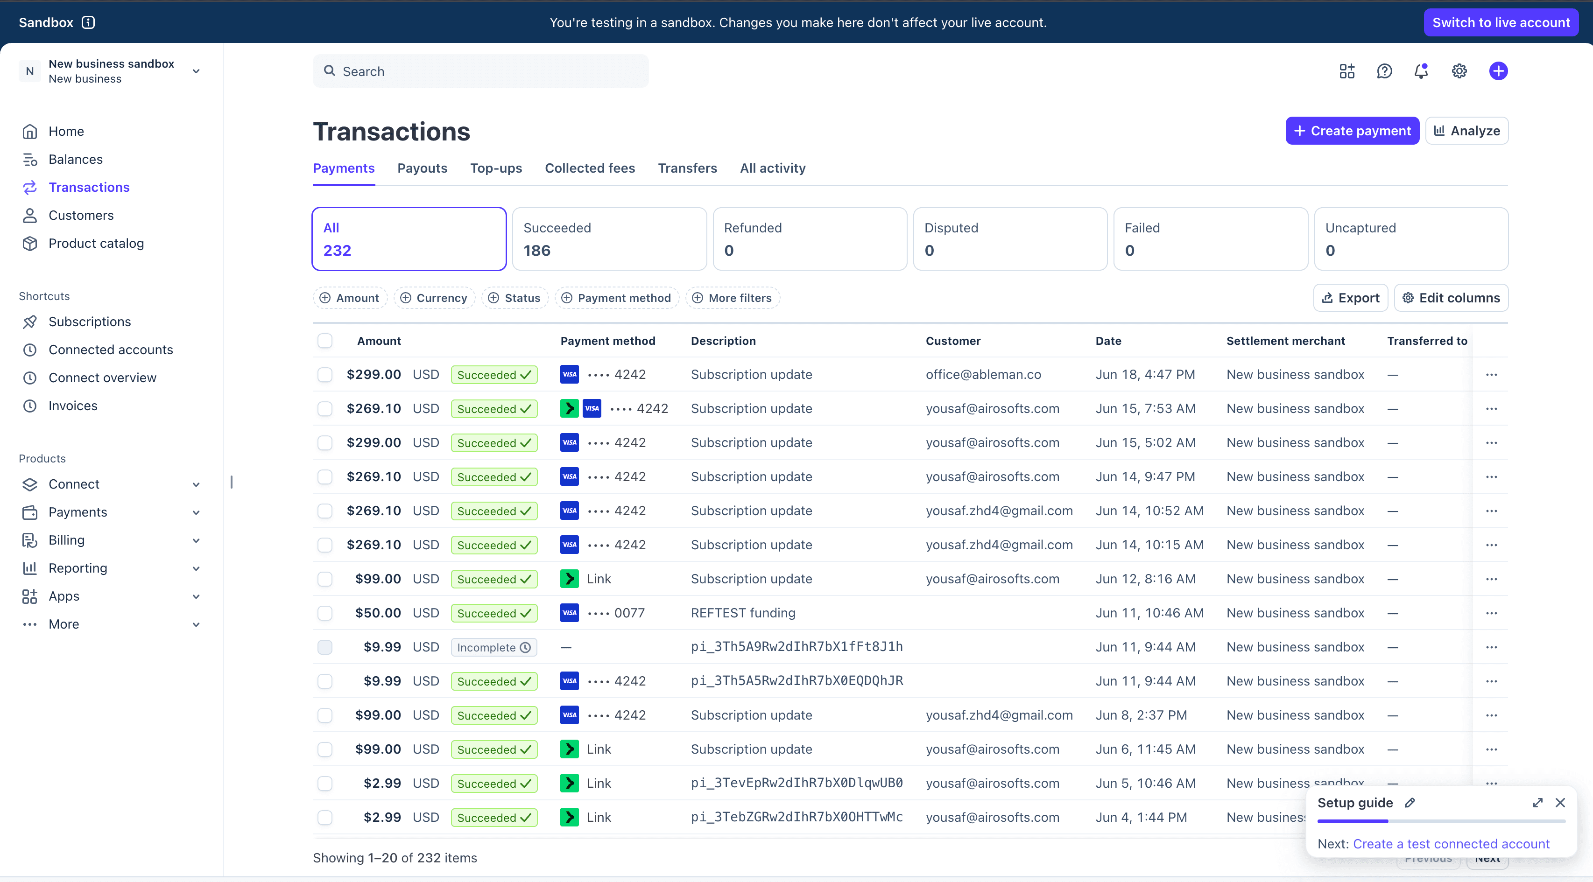Open the Status filter
Image resolution: width=1593 pixels, height=882 pixels.
pyautogui.click(x=515, y=298)
